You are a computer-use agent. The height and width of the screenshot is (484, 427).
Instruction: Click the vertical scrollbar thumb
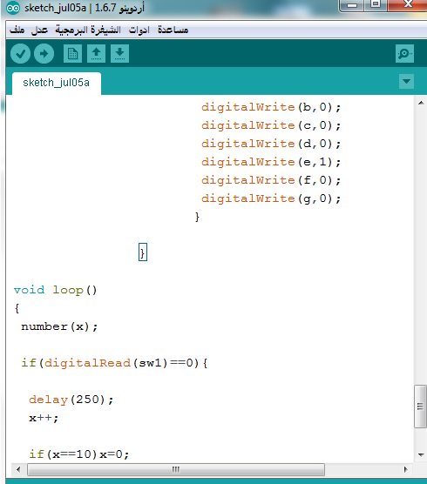[420, 407]
